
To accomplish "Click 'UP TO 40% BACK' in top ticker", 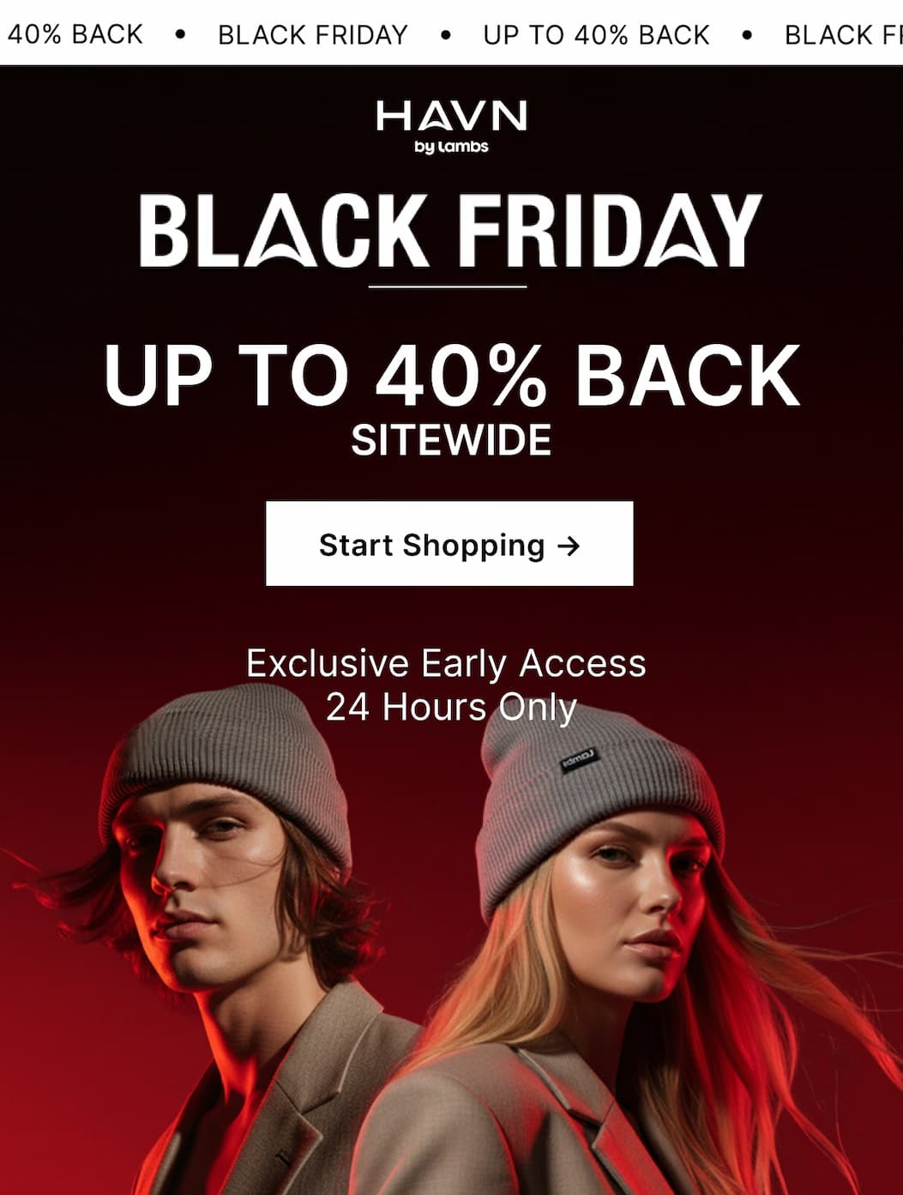I will [596, 35].
